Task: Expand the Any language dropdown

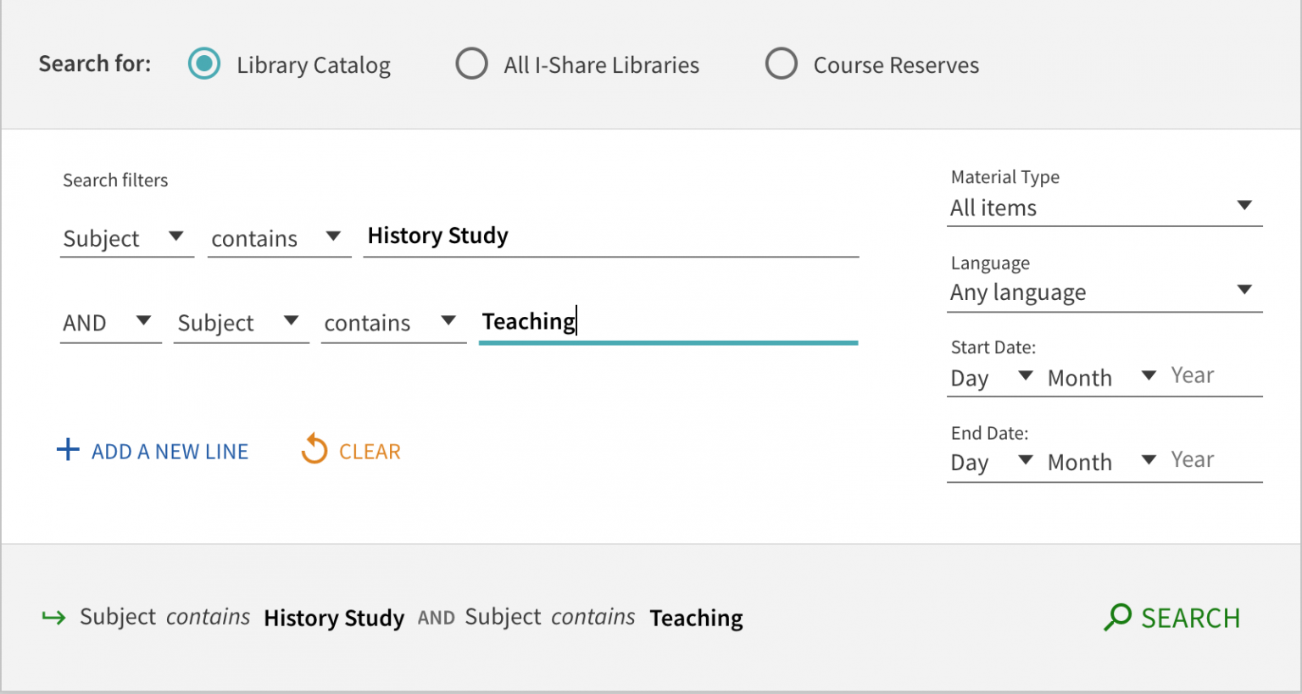Action: pos(1104,292)
